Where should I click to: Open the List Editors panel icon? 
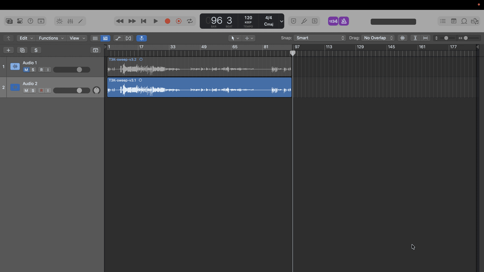point(443,21)
